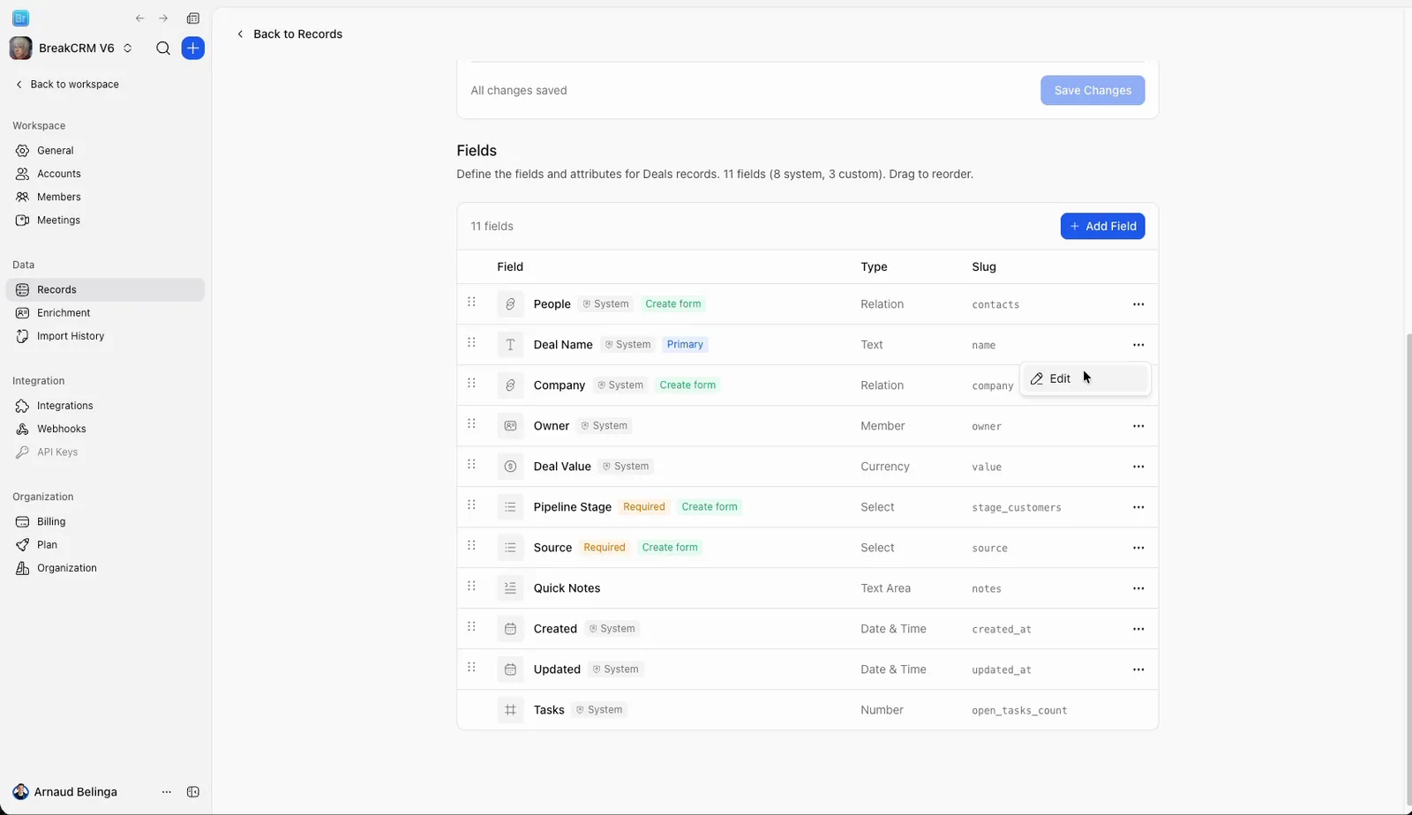Click drag handle of Deal Name row
Viewport: 1412px width, 815px height.
coord(471,343)
